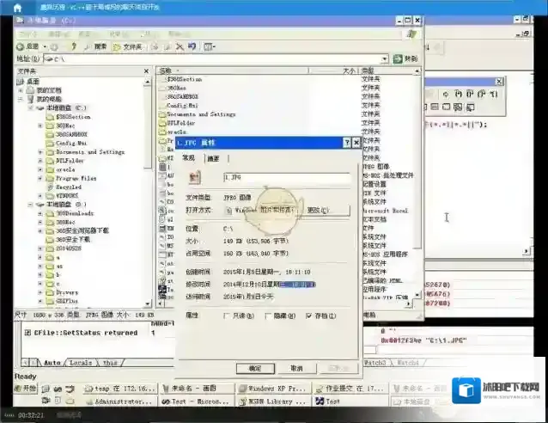Switch to the Summary tab in properties

pos(213,158)
